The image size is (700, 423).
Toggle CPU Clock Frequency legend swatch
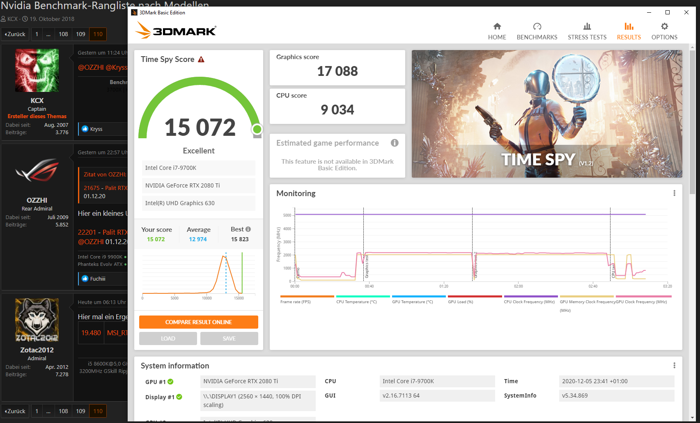[x=531, y=296]
